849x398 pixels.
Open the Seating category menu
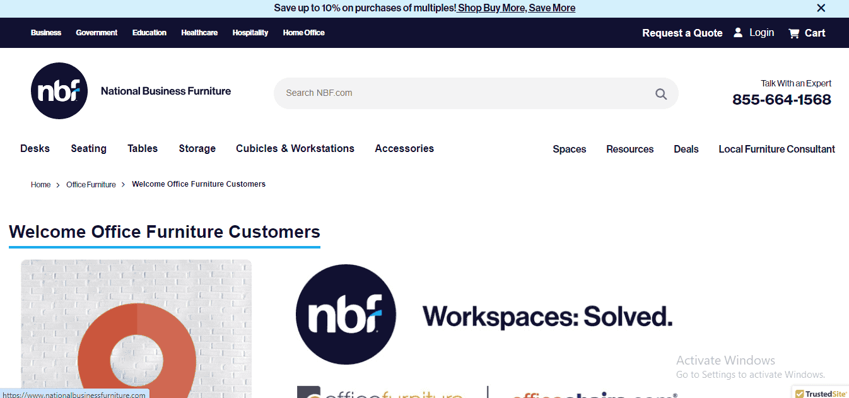[x=88, y=149]
